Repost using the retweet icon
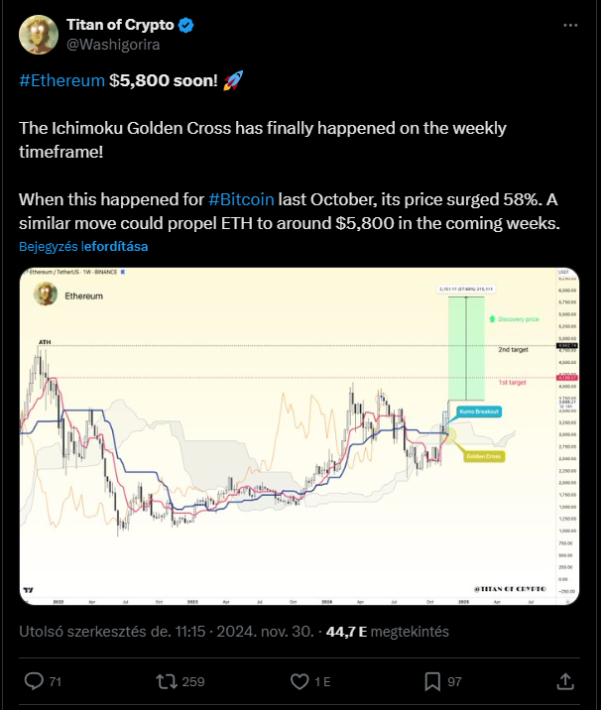Image resolution: width=601 pixels, height=710 pixels. [x=167, y=681]
